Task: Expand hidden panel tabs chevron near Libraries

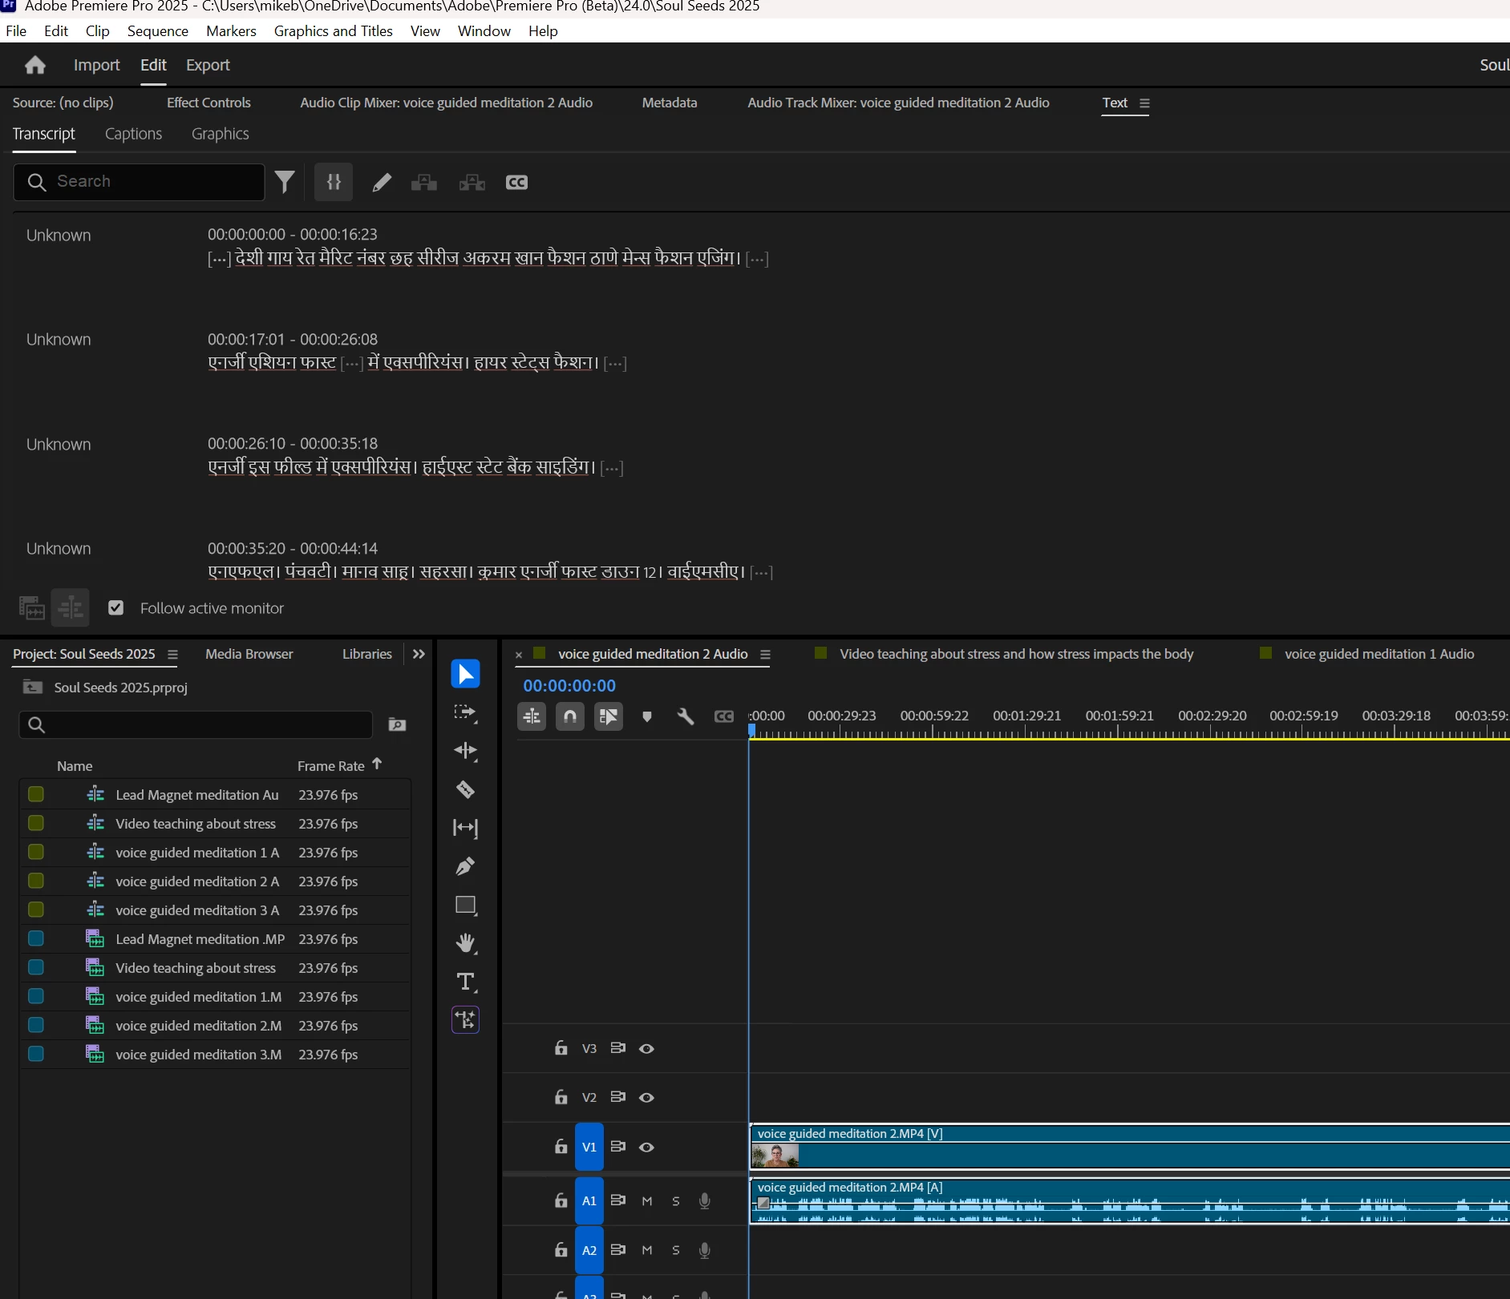Action: [x=419, y=654]
